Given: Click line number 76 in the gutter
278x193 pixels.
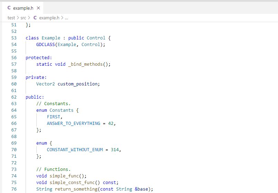Looking at the screenshot, I should coord(14,189).
